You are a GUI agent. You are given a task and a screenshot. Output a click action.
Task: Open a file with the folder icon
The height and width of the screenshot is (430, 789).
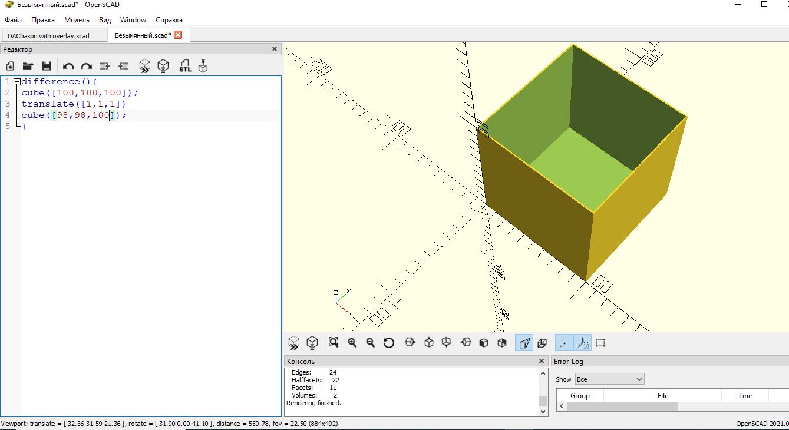28,66
